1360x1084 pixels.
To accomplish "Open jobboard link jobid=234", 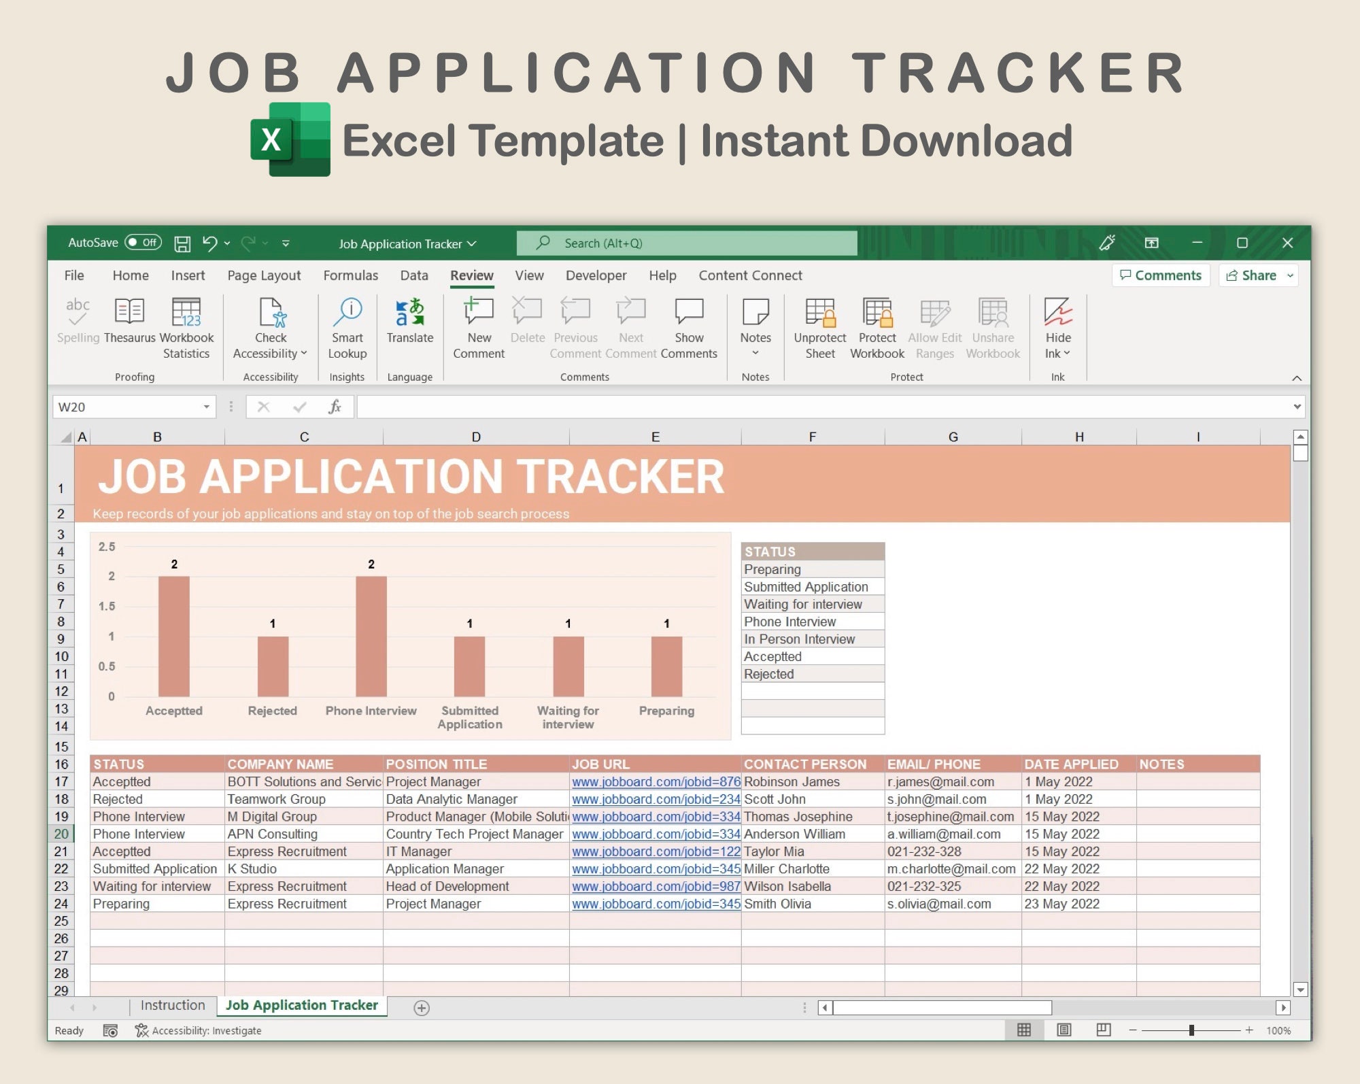I will pyautogui.click(x=656, y=799).
